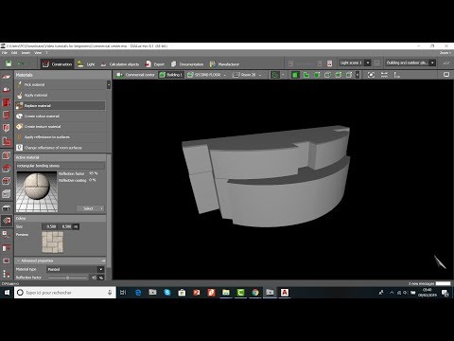454x341 pixels.
Task: Pin the Advanced properties panel
Action: (103, 260)
